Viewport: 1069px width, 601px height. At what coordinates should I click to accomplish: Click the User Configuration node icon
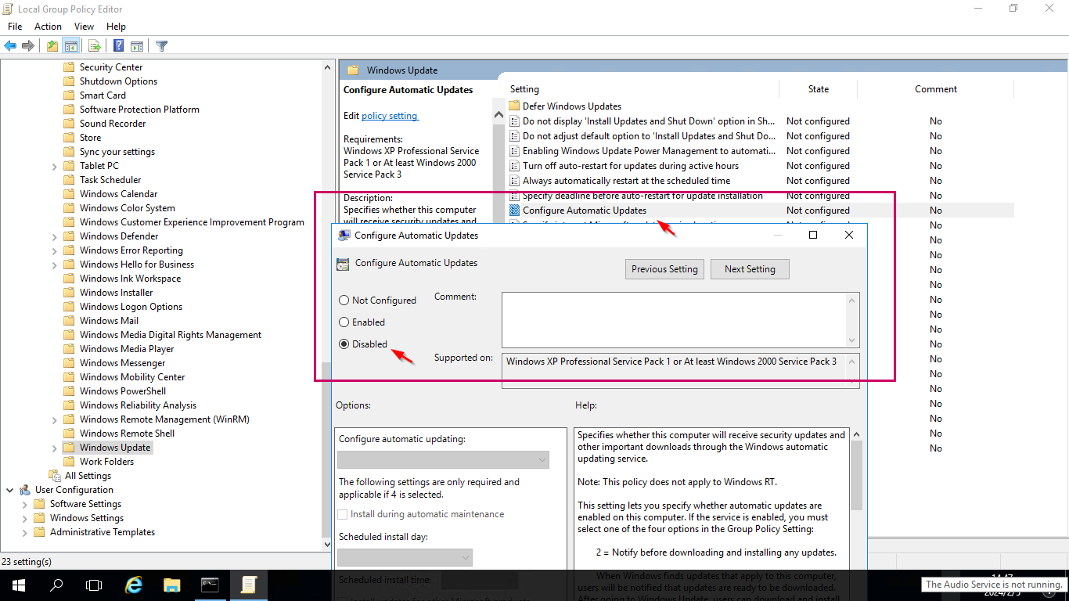point(25,490)
